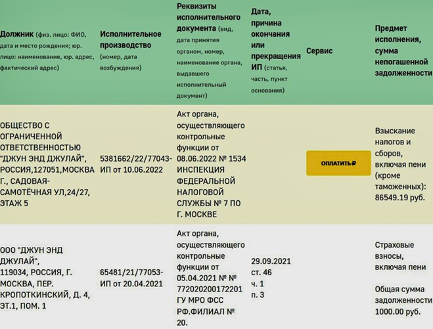Click the Предмет исполнения column header
433x329 pixels.
[403, 51]
